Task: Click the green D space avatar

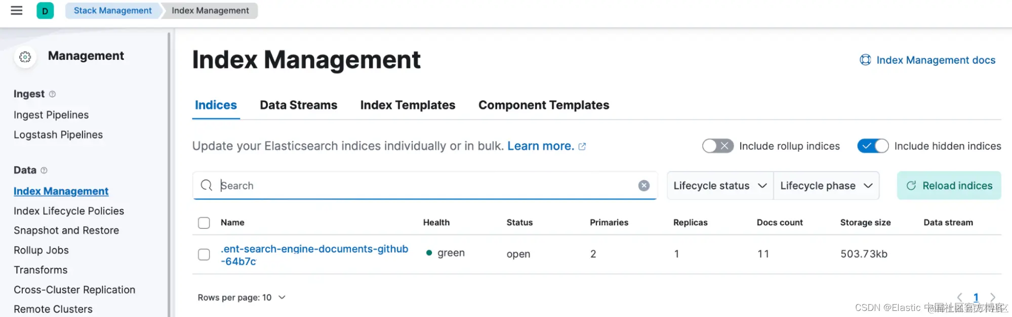Action: [45, 11]
